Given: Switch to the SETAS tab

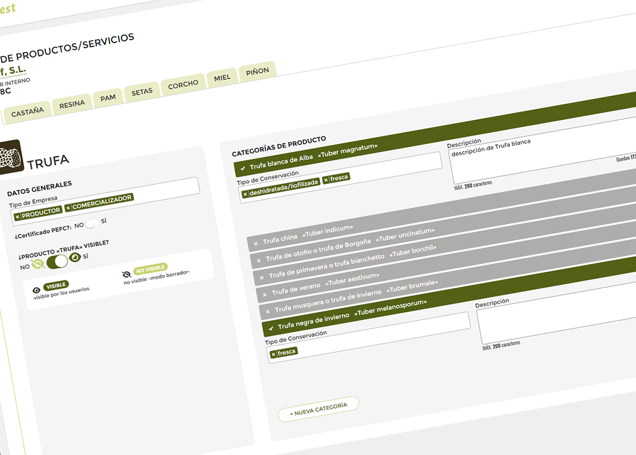Looking at the screenshot, I should (x=142, y=92).
